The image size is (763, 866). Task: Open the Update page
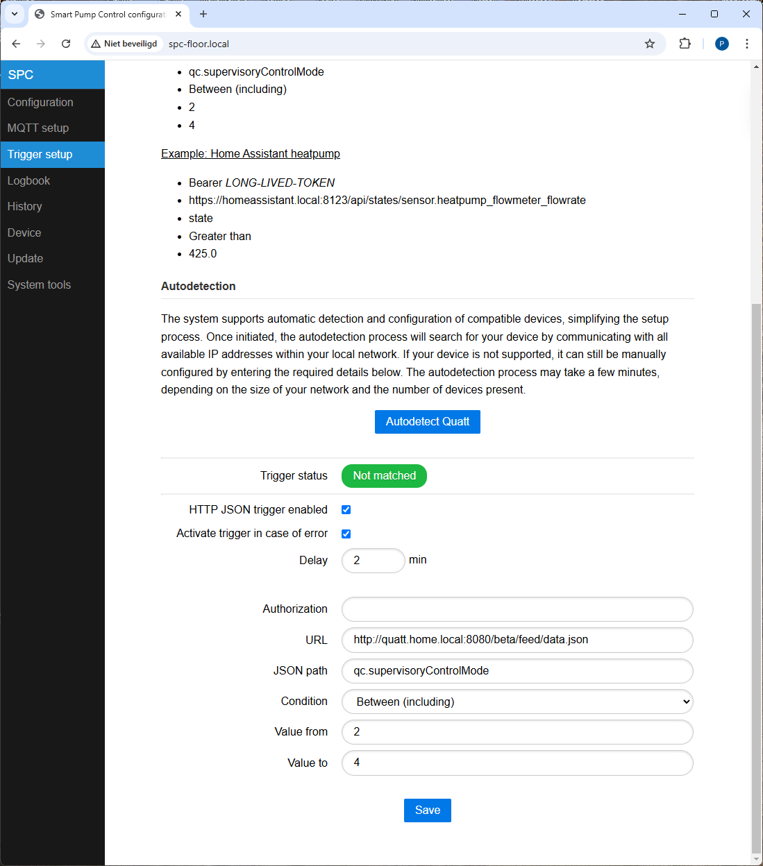53,258
